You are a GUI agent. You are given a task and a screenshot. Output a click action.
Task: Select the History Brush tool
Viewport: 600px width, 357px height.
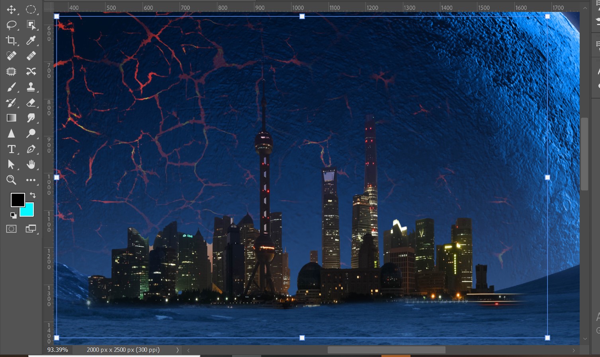pyautogui.click(x=11, y=103)
